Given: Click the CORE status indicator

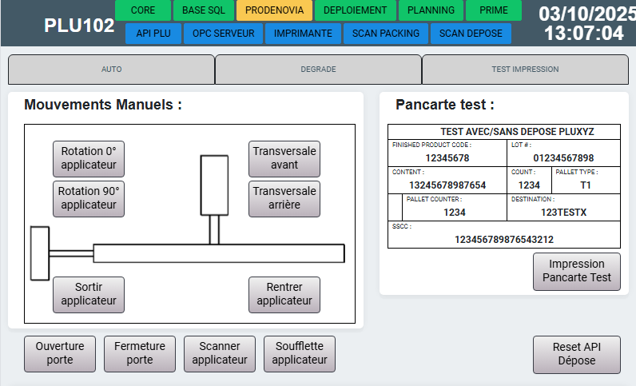Looking at the screenshot, I should pos(143,10).
